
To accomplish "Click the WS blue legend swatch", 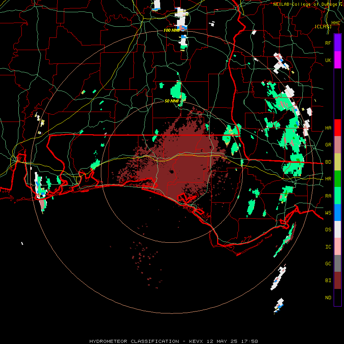I will tap(338, 213).
